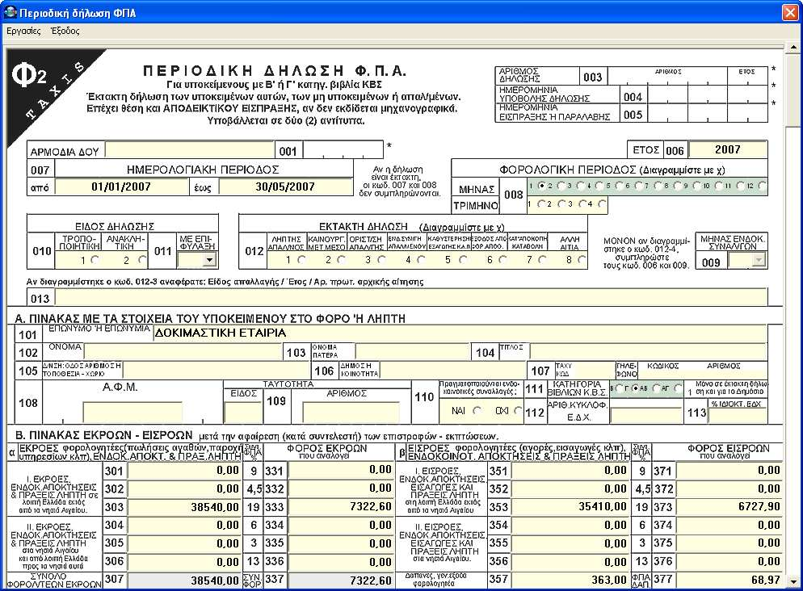Select option 7 ΚΑΤ'ΑΠΟΚΟΠΗ ΚΑΤΑΒΟΛΗ

pyautogui.click(x=542, y=260)
